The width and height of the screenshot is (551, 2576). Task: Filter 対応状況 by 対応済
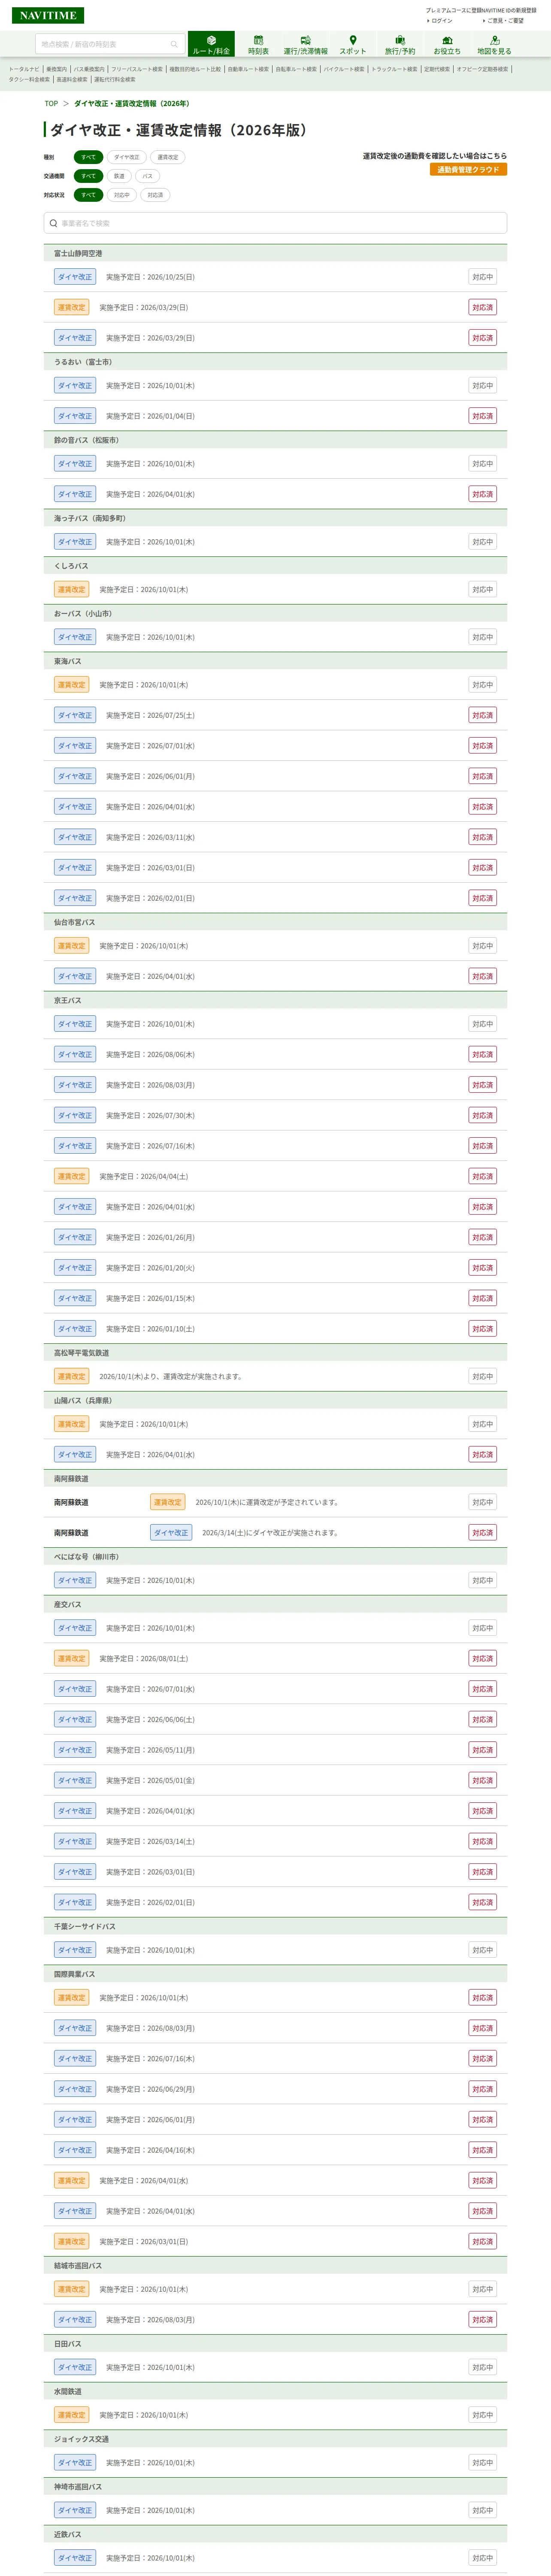[x=155, y=195]
